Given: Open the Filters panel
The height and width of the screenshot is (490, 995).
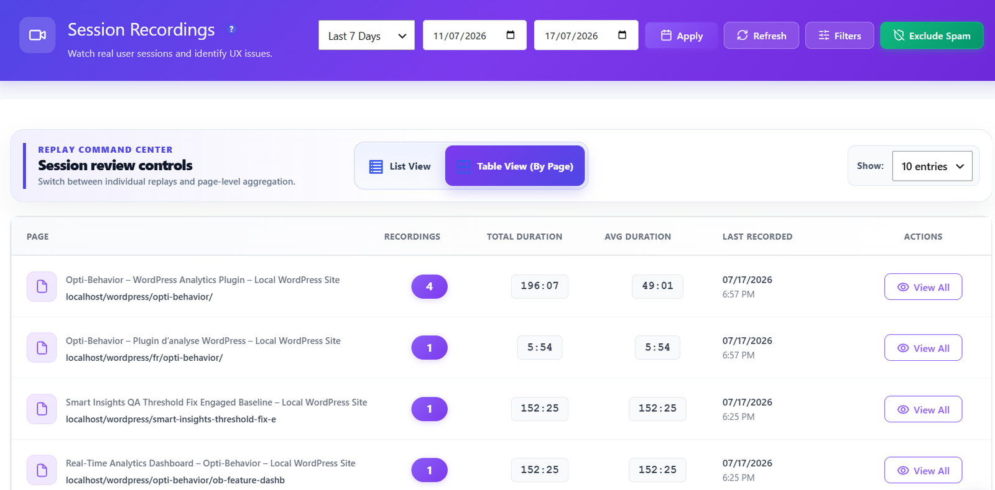Looking at the screenshot, I should point(840,35).
